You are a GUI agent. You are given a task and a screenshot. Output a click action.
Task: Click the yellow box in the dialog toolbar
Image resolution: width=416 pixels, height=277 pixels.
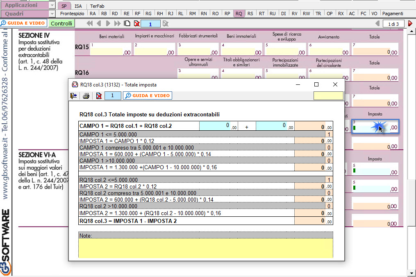coord(328,95)
